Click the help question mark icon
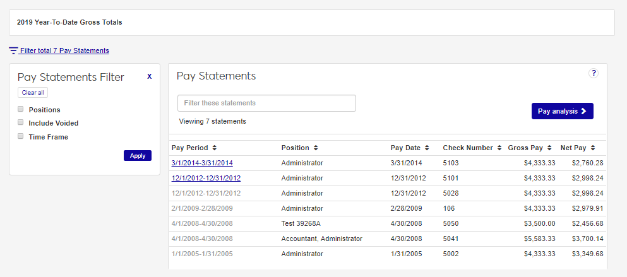The image size is (627, 277). [593, 73]
